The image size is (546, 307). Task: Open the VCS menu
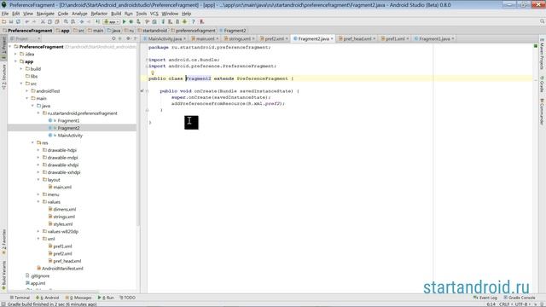[154, 14]
